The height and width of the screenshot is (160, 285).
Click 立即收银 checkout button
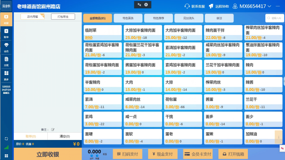tap(48, 154)
